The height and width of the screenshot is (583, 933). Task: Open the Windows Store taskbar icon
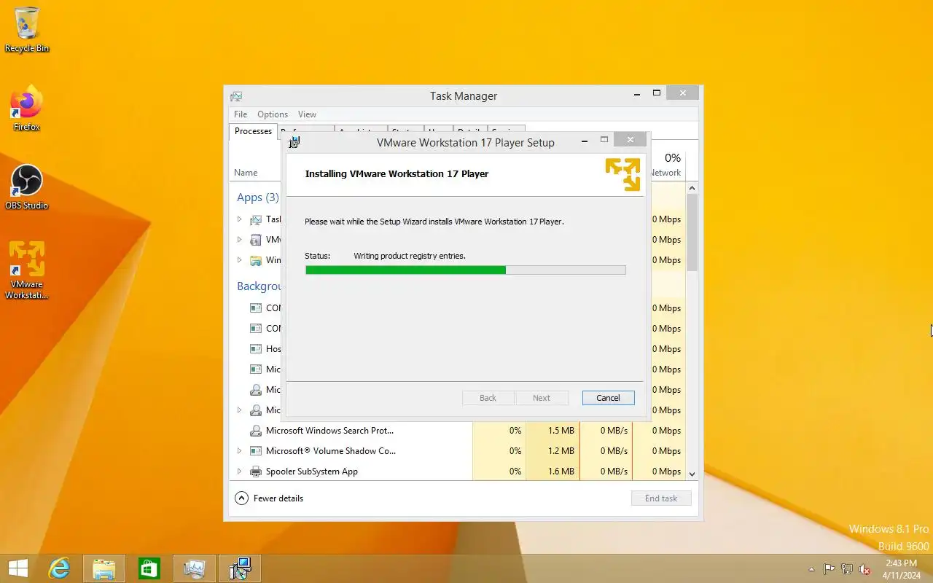click(149, 568)
